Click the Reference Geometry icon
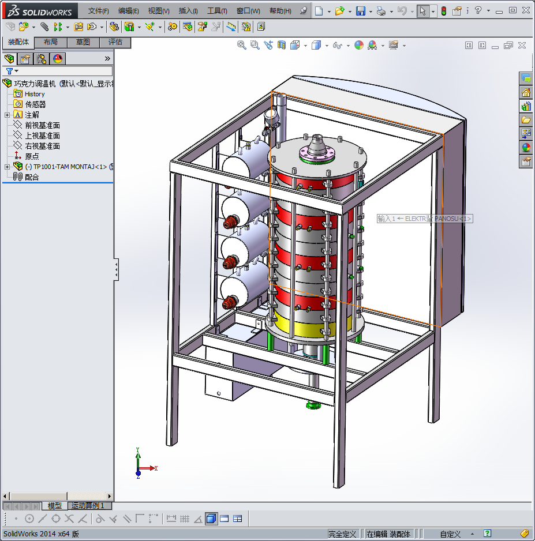This screenshot has width=535, height=541. 150,27
